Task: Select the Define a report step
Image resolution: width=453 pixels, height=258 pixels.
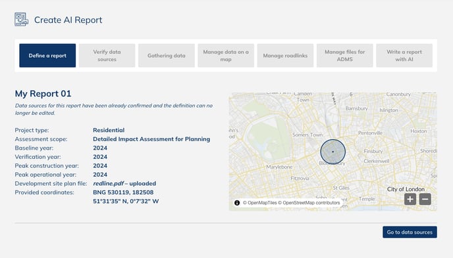Action: [47, 56]
